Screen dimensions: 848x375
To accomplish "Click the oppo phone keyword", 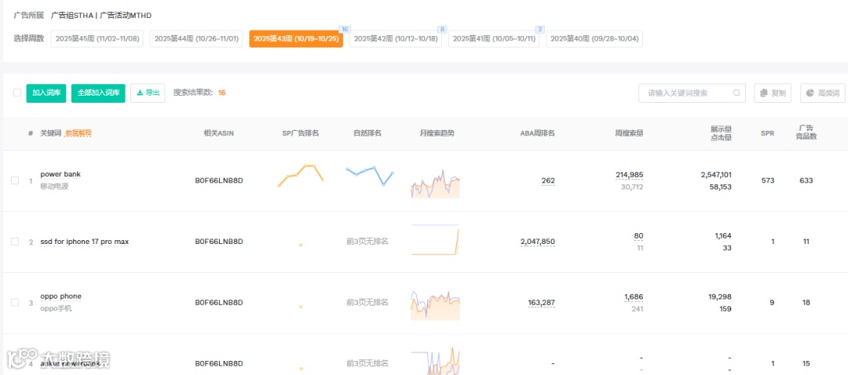I will [61, 296].
